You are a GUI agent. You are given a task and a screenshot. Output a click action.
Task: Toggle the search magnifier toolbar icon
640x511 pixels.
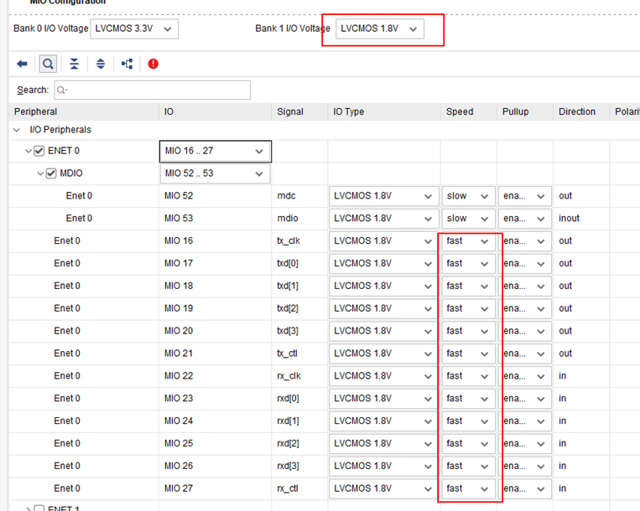coord(48,64)
